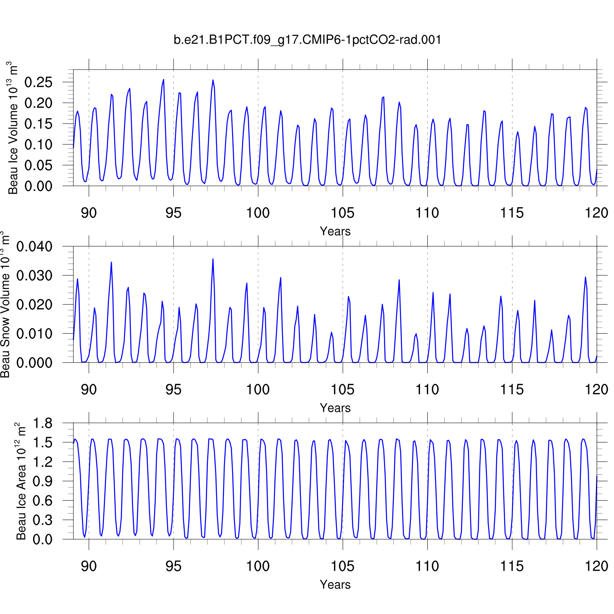
Task: Click the year 90 tick in bottom panel
Action: [89, 567]
